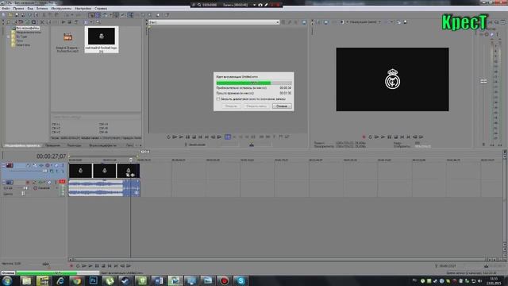Open the trimmer media history dropdown
Image resolution: width=508 pixels, height=286 pixels.
point(277,22)
